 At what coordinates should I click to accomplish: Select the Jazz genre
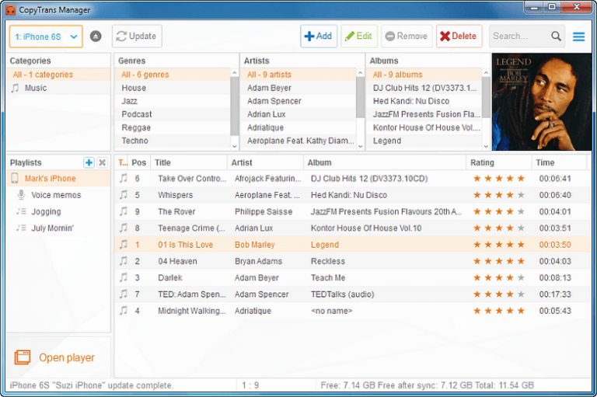tap(173, 101)
